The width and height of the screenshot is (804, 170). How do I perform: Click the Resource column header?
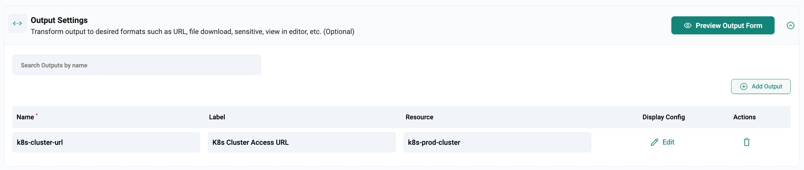pos(419,117)
